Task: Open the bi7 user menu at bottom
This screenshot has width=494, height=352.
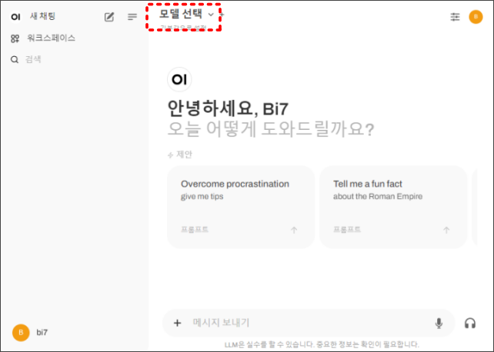Action: click(30, 333)
